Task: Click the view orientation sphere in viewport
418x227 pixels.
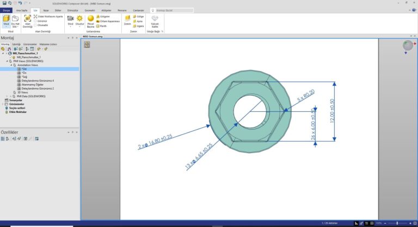Action: (407, 47)
